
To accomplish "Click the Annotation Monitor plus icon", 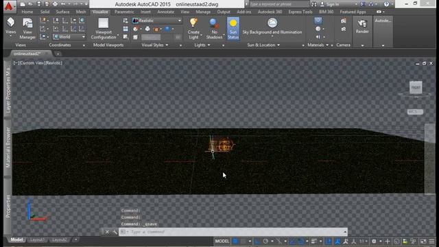I will (388, 241).
